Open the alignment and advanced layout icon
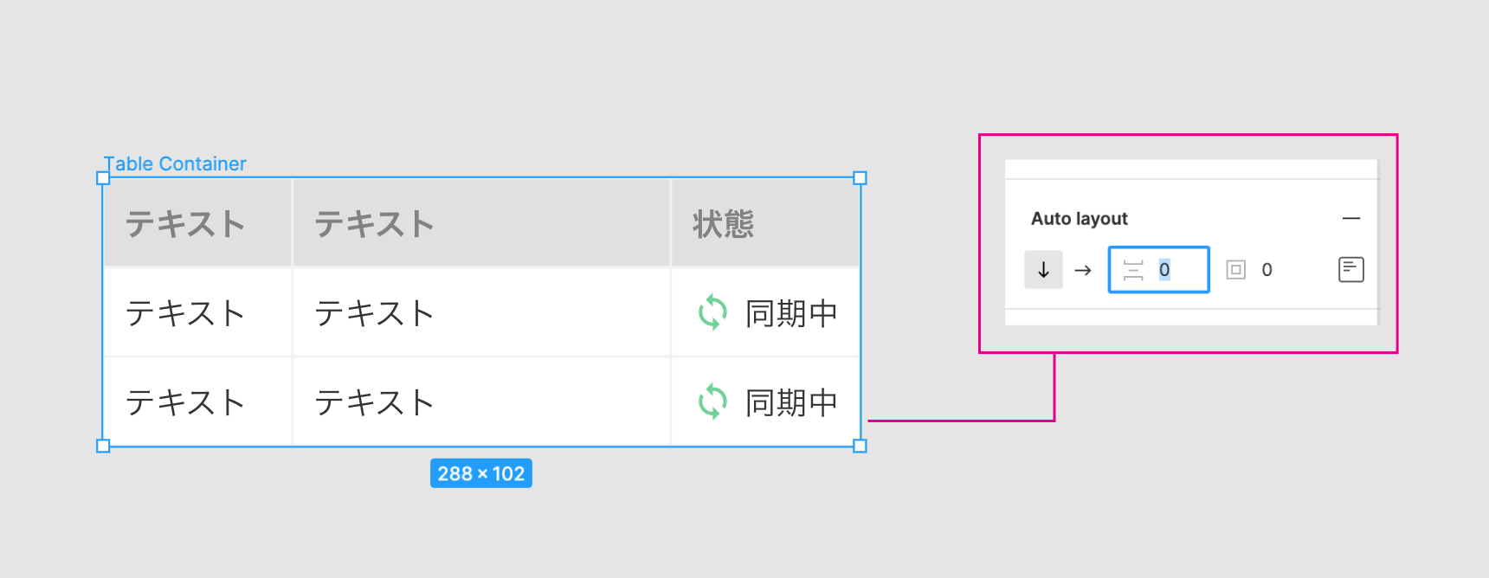This screenshot has height=578, width=1489. [x=1350, y=270]
